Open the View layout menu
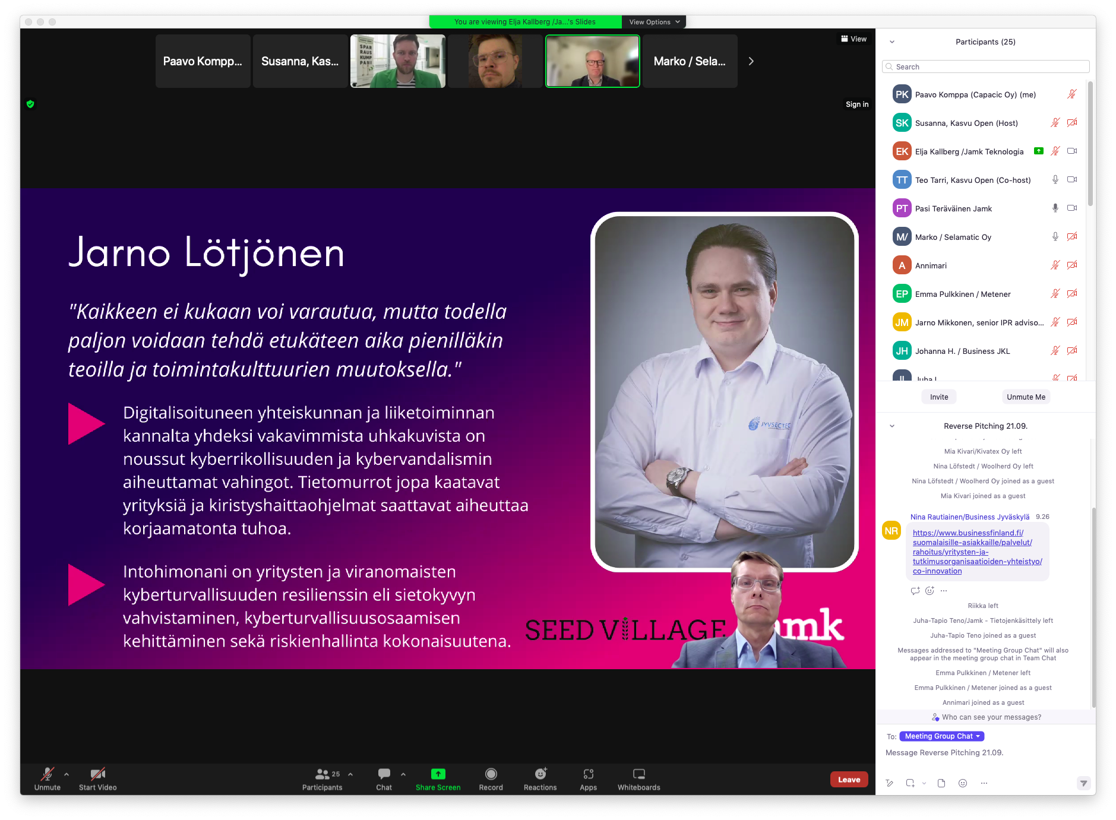1116x820 pixels. (853, 39)
